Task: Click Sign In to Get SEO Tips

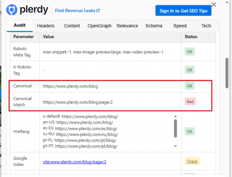Action: click(x=183, y=10)
